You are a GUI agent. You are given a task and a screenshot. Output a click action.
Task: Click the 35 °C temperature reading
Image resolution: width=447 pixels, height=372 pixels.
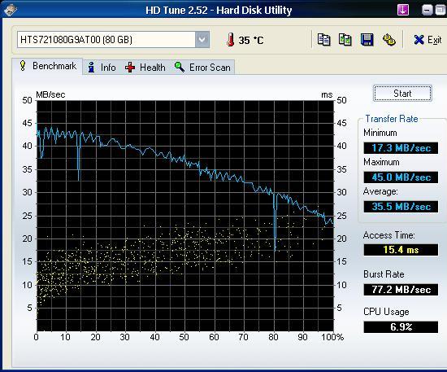pos(251,40)
